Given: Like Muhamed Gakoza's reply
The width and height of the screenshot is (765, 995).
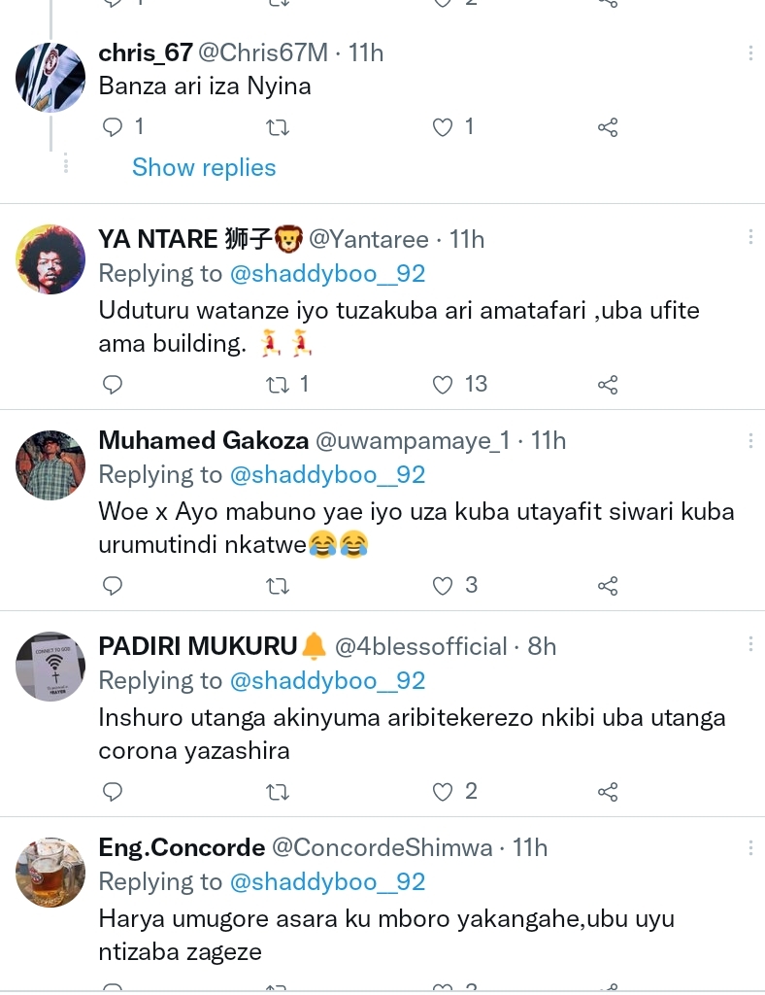Looking at the screenshot, I should (443, 586).
